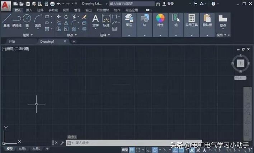
Task: Activate the Arc (圆弧) tool
Action: click(x=38, y=20)
